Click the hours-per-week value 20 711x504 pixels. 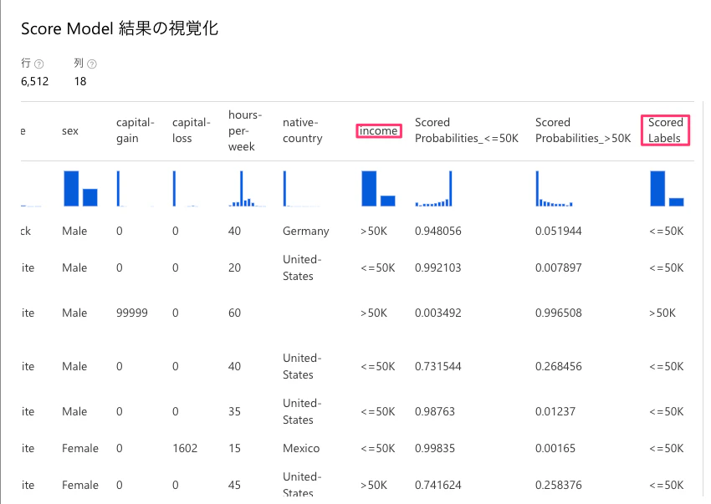pos(234,267)
